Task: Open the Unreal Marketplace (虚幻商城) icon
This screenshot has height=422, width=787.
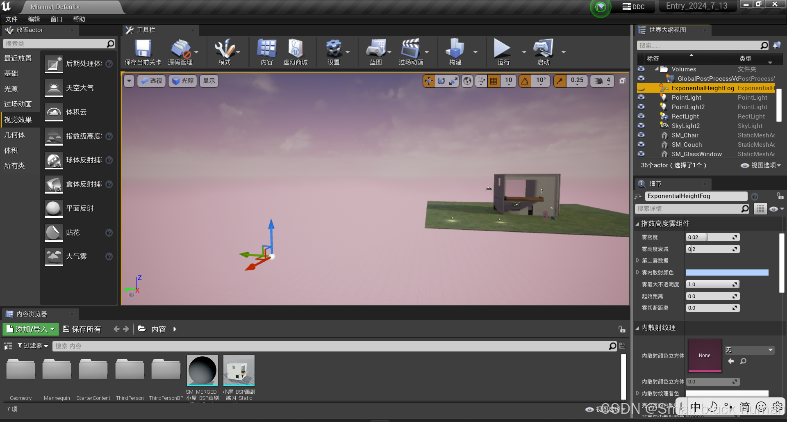Action: point(295,49)
